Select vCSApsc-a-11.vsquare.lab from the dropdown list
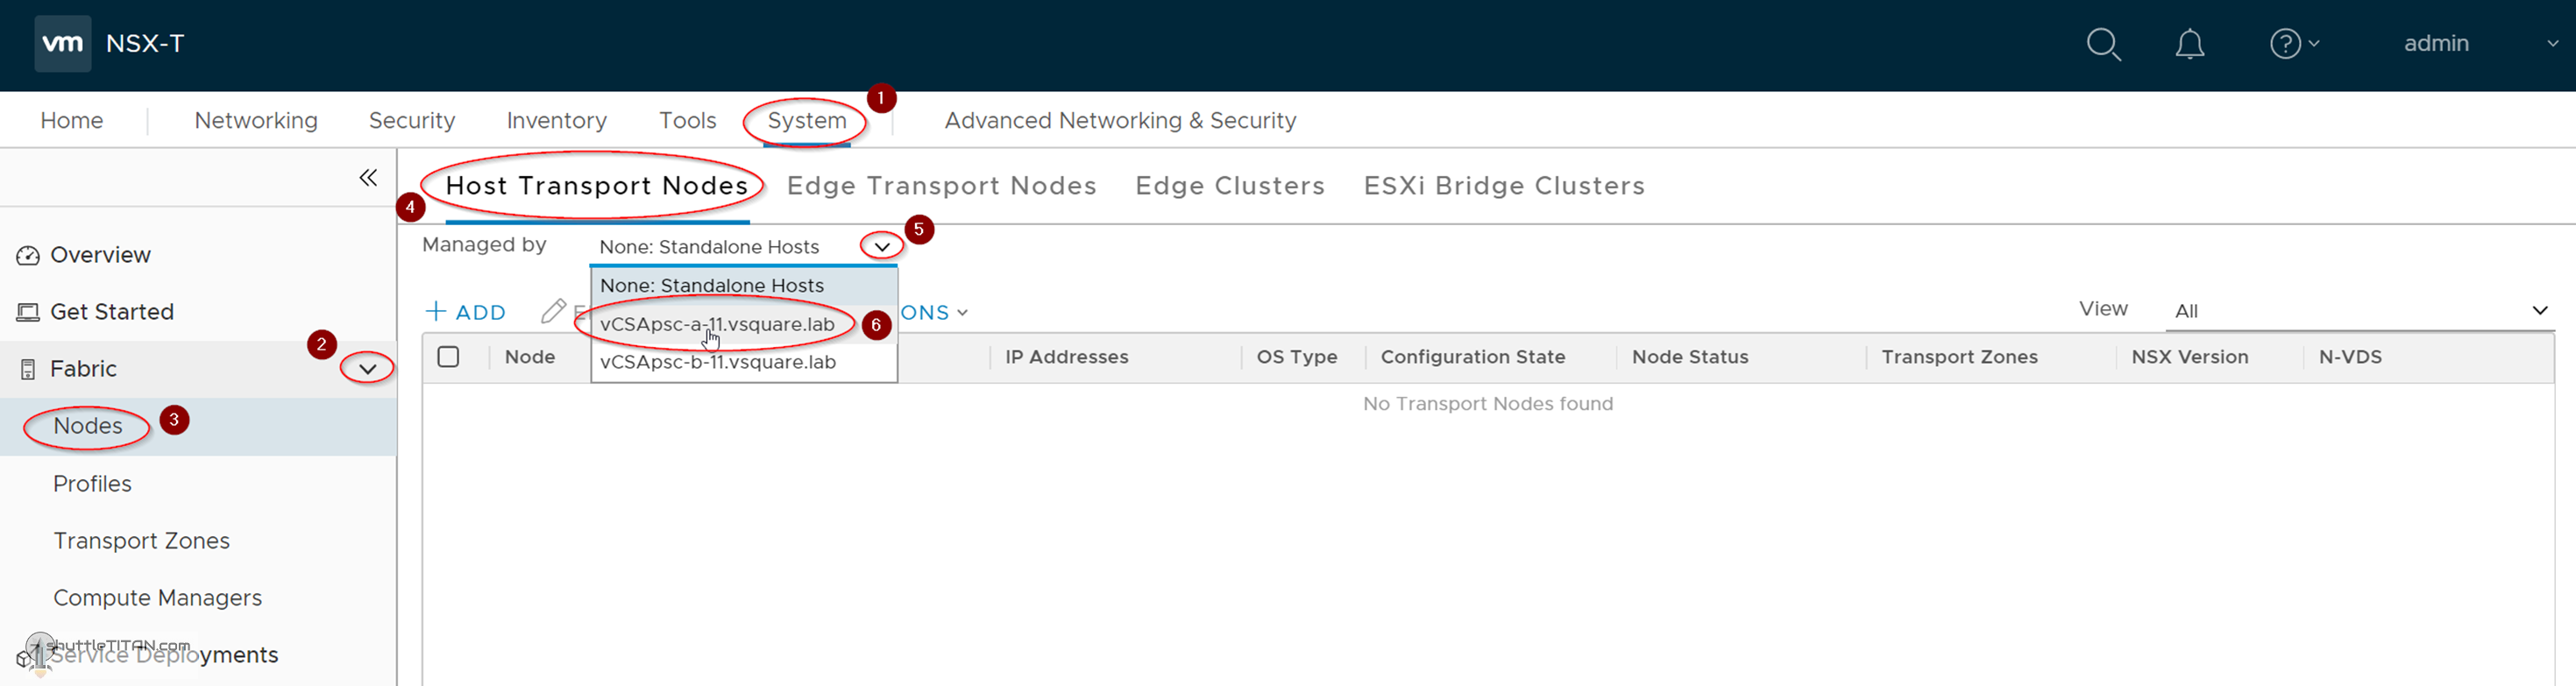This screenshot has height=686, width=2576. 716,324
